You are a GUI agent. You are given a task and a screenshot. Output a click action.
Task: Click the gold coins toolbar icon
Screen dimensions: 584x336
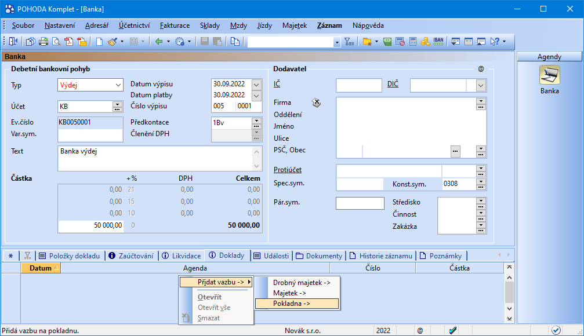[x=425, y=42]
